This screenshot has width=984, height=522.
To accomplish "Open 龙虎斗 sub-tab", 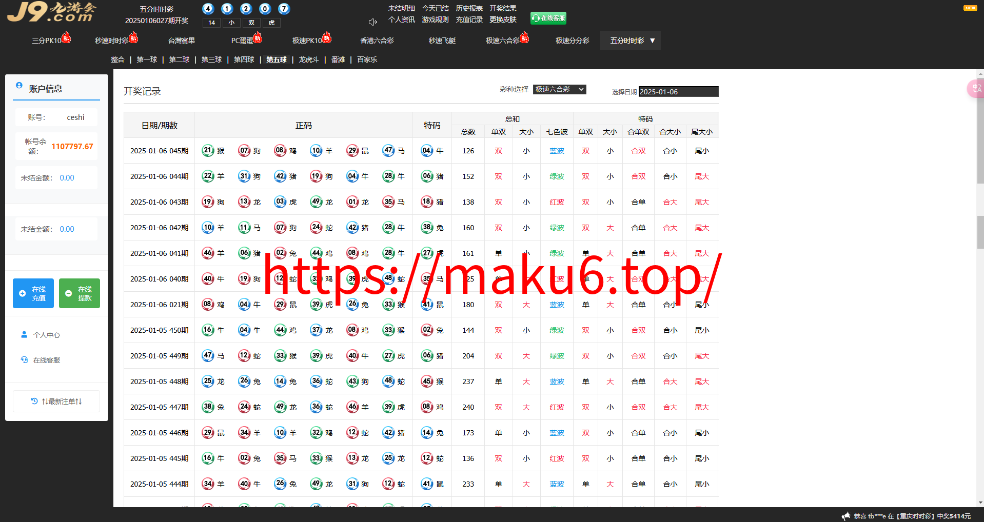I will click(x=309, y=59).
